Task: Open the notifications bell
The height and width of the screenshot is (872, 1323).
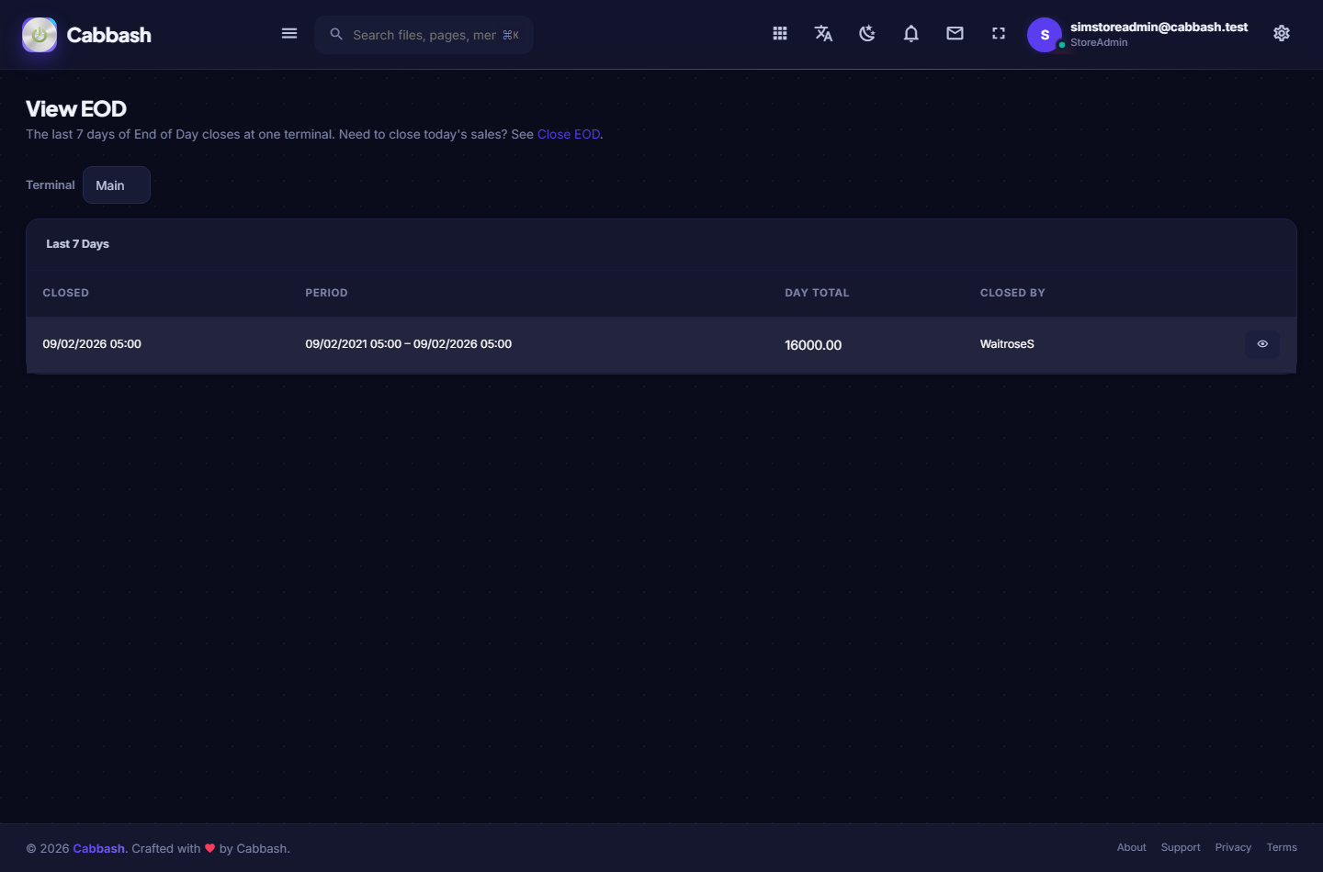Action: pos(911,34)
